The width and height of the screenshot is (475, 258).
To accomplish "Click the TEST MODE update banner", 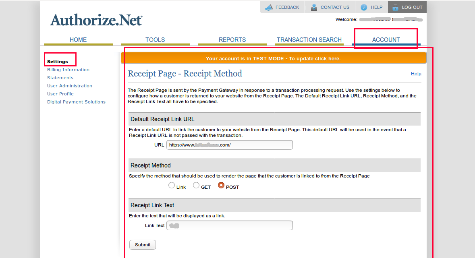I will pos(273,58).
